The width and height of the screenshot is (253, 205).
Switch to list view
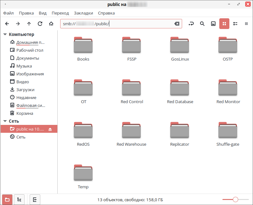[235, 24]
